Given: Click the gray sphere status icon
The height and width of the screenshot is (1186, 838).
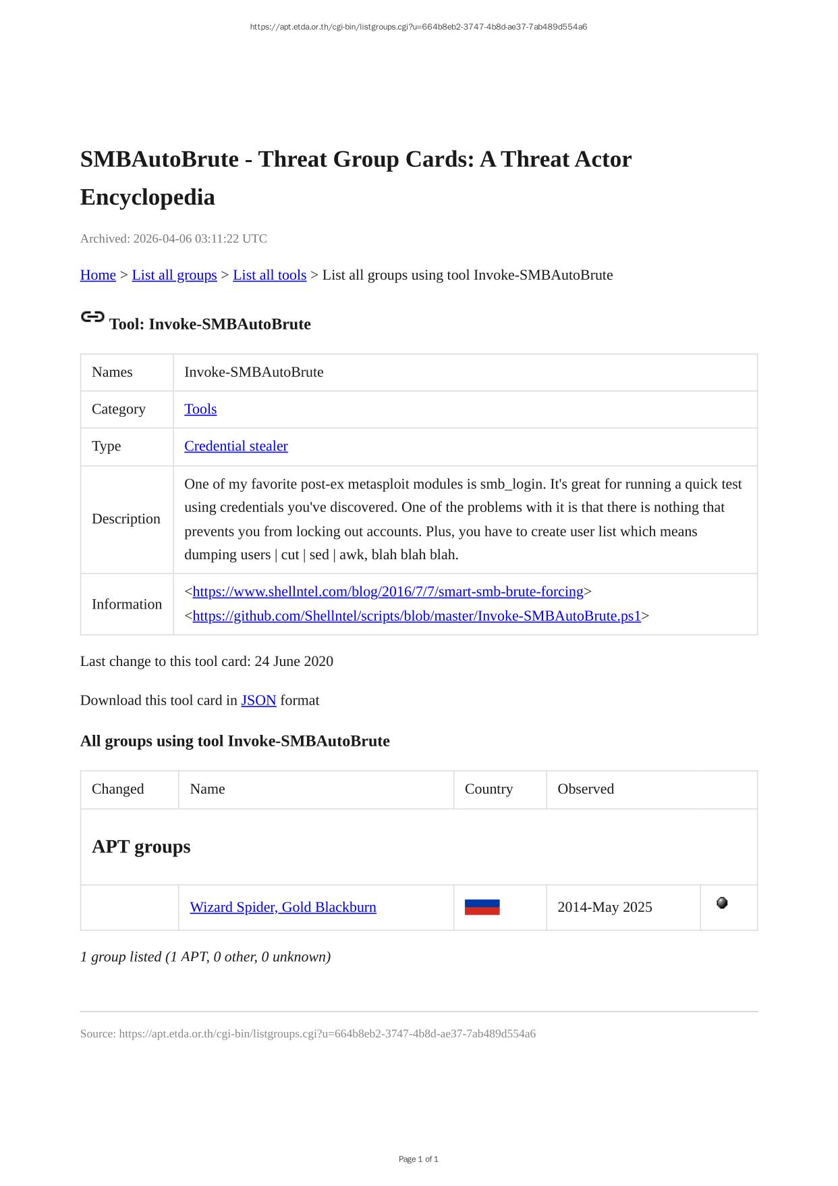Looking at the screenshot, I should point(722,903).
